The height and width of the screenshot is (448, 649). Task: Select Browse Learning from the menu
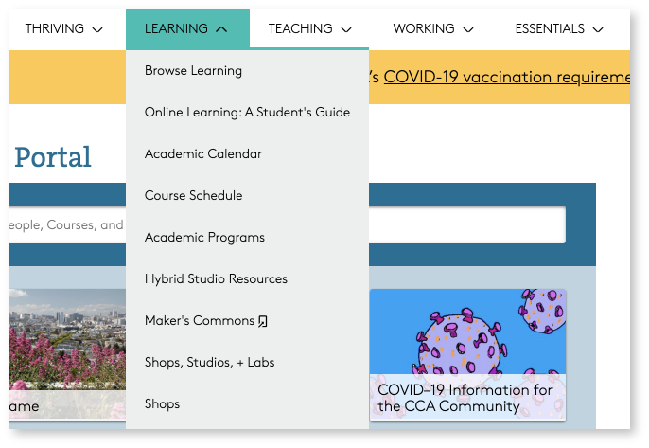pyautogui.click(x=193, y=70)
